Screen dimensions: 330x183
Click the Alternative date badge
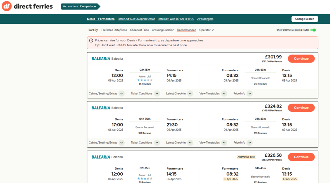[246, 157]
